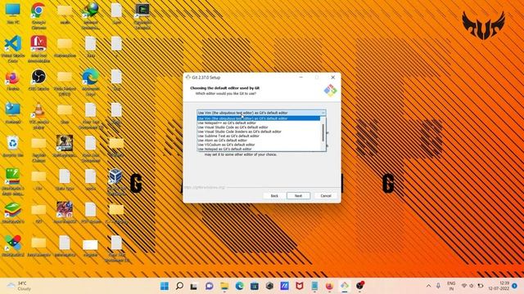Open the Visual Studio Code desktop shortcut
The height and width of the screenshot is (294, 524).
13,49
